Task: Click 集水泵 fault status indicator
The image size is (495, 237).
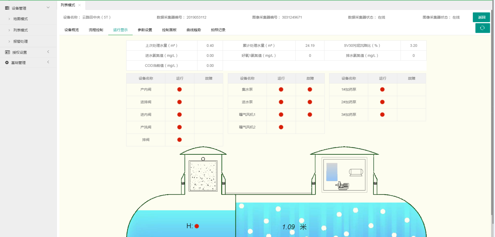Action: pyautogui.click(x=310, y=89)
